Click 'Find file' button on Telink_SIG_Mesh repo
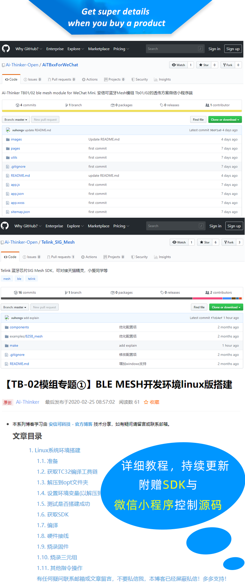 [199, 307]
